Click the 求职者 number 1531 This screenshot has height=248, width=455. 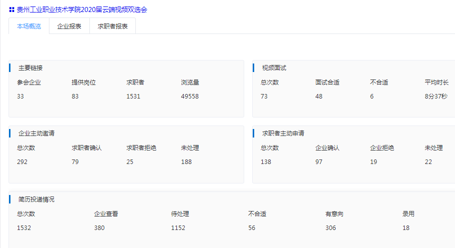click(x=133, y=96)
